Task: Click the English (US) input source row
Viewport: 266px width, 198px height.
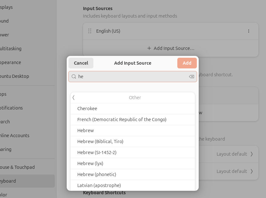Action: pyautogui.click(x=171, y=31)
